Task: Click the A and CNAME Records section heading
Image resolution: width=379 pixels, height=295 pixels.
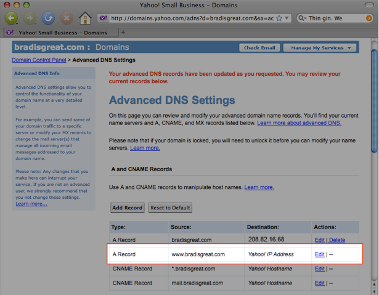Action: click(x=141, y=169)
